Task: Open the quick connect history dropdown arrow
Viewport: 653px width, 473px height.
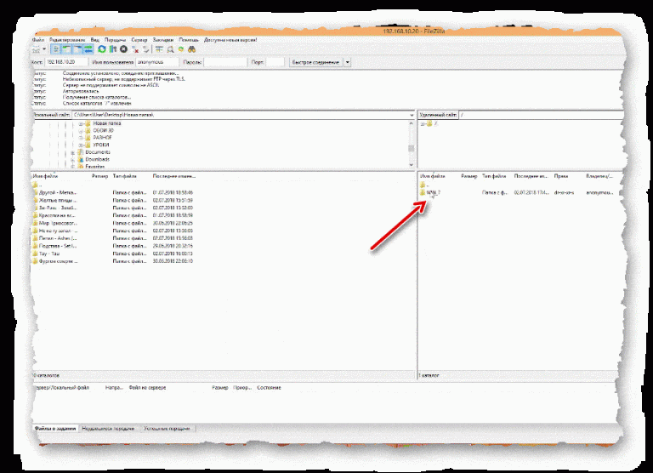Action: tap(347, 62)
